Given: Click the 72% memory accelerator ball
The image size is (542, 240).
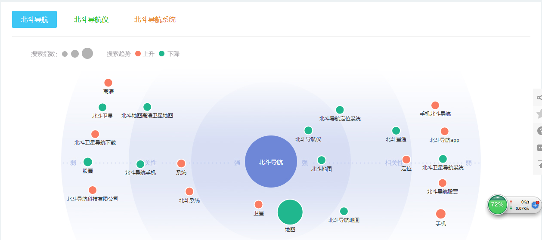Looking at the screenshot, I should tap(497, 204).
